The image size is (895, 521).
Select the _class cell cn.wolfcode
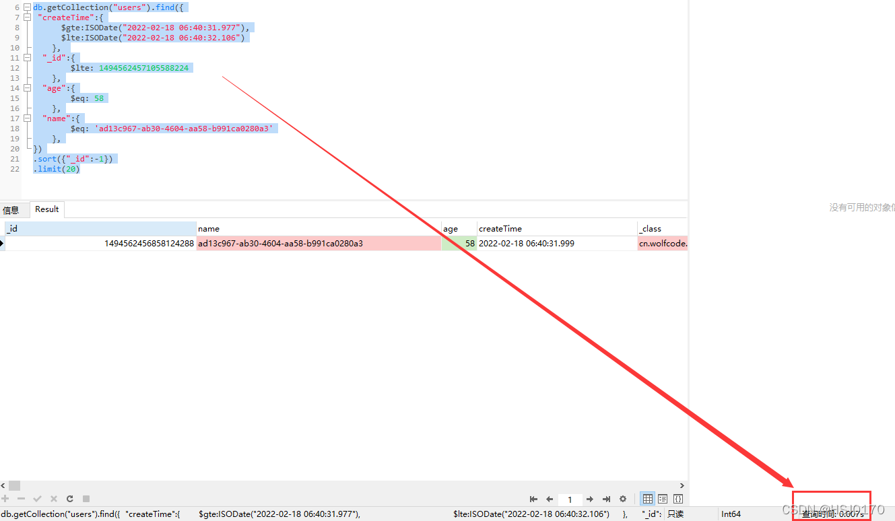tap(662, 244)
